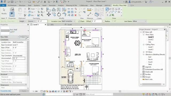This screenshot has height=96, width=171.
Task: Select the Offset tool in Modify panel
Action: click(x=54, y=10)
